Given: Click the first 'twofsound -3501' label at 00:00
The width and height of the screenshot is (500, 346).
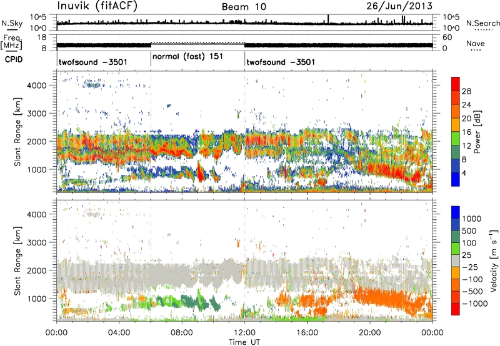Looking at the screenshot, I should pyautogui.click(x=93, y=62).
